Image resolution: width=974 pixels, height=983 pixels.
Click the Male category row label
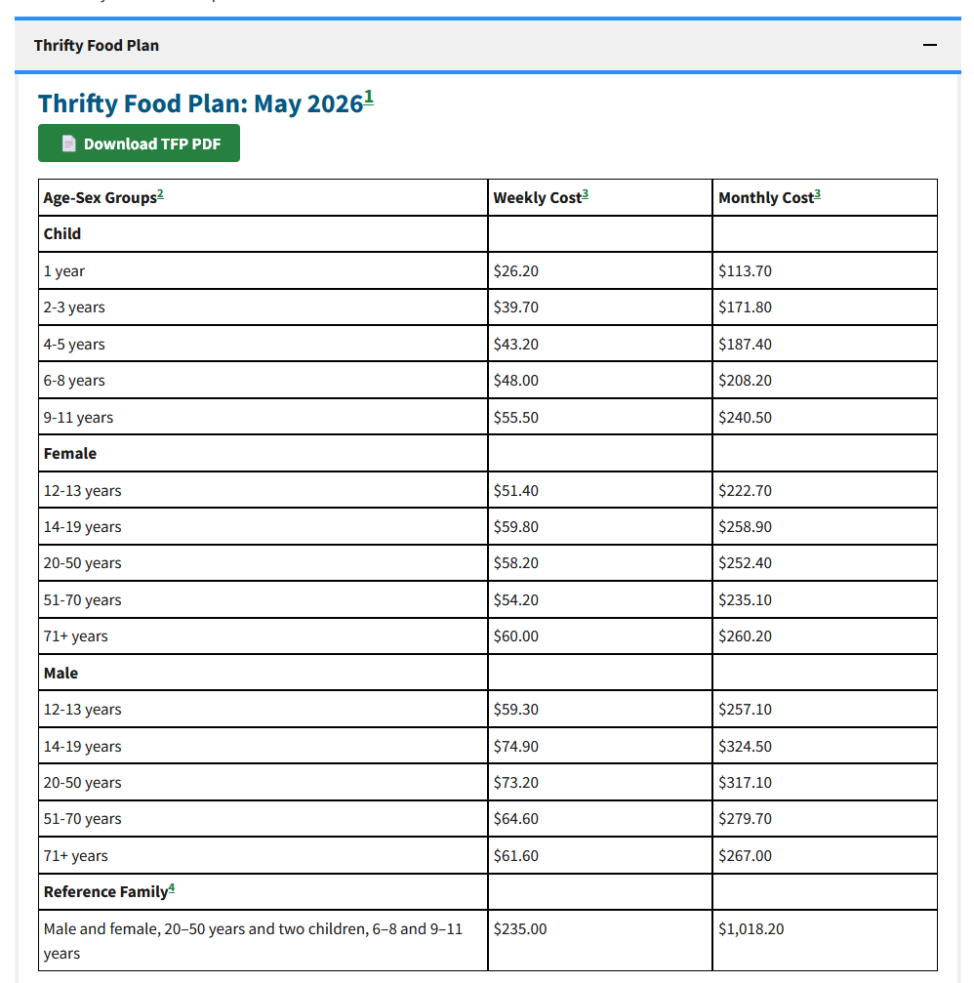click(x=61, y=674)
